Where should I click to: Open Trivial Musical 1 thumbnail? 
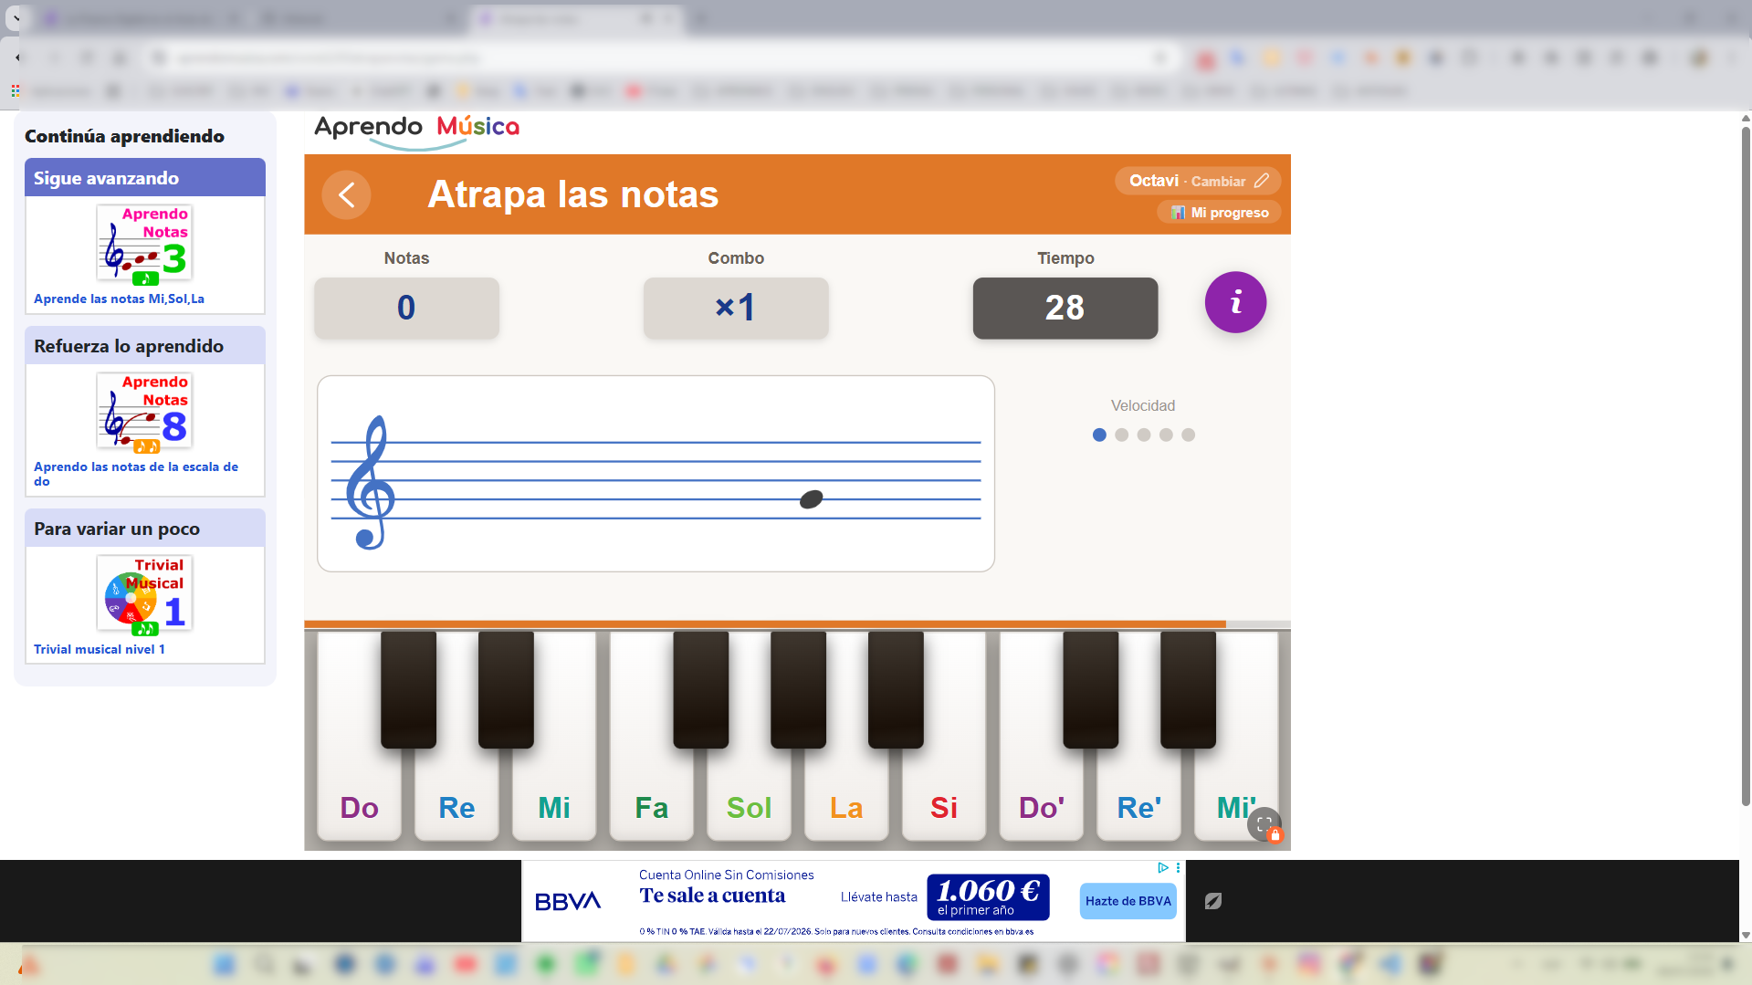pos(144,594)
